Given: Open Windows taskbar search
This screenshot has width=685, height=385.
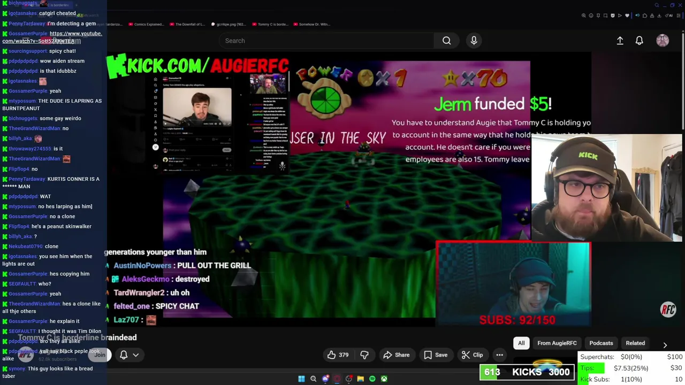Looking at the screenshot, I should pyautogui.click(x=313, y=379).
